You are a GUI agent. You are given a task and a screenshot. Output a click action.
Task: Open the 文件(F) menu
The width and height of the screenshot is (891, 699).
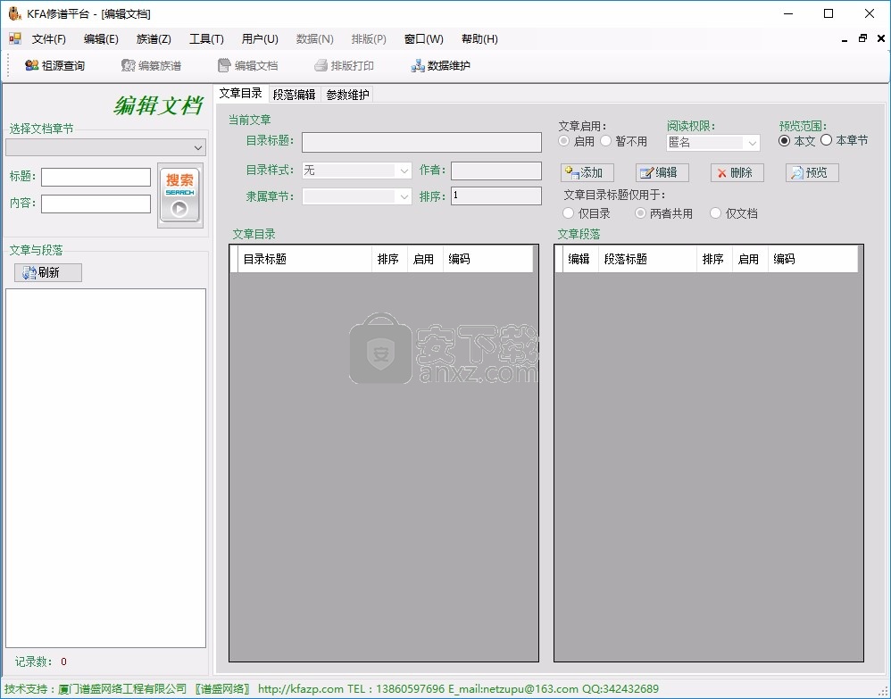point(49,38)
